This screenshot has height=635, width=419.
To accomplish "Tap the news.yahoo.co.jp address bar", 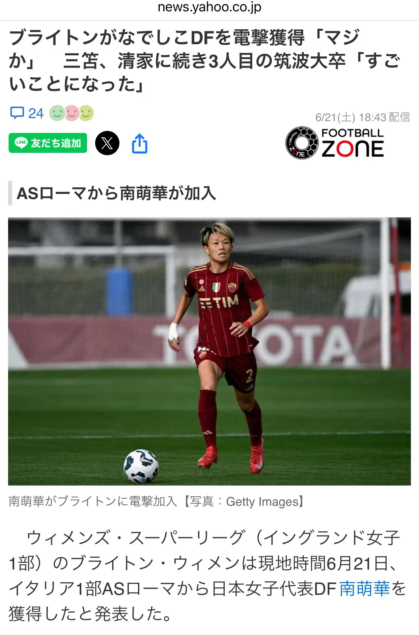I will point(209,7).
